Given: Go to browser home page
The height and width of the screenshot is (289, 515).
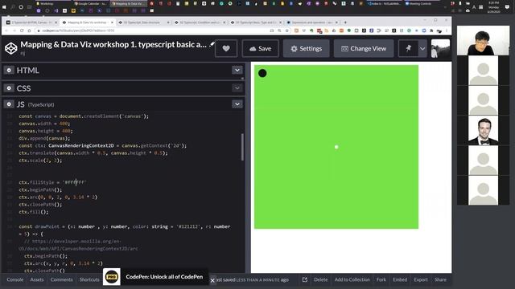Looking at the screenshot, I should click(x=29, y=31).
